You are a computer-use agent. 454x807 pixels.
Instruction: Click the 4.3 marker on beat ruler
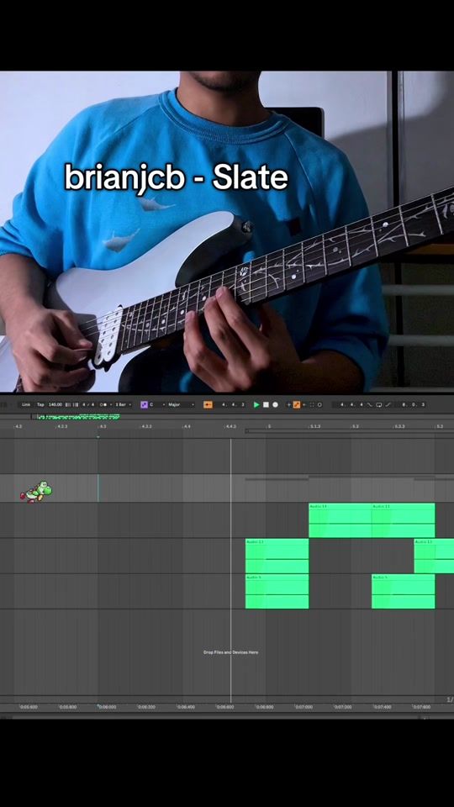[x=103, y=427]
